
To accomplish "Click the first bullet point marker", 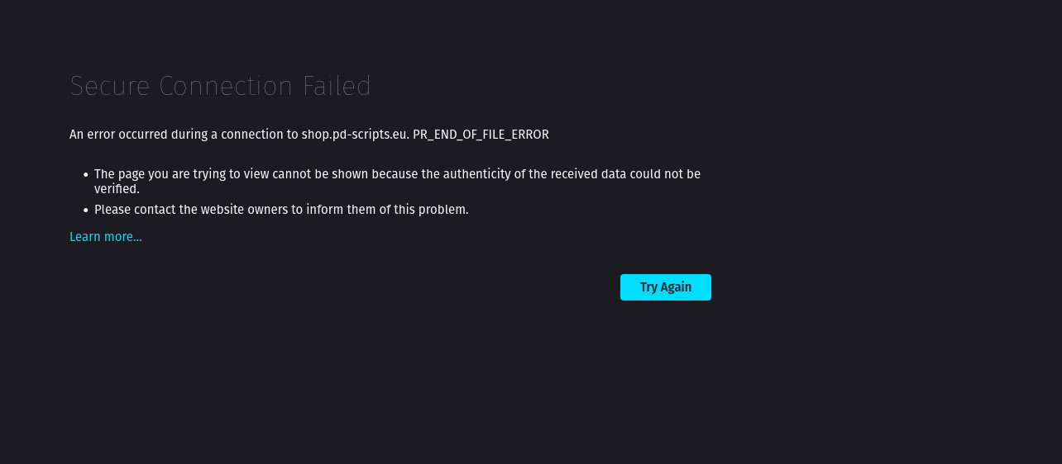I will click(86, 175).
